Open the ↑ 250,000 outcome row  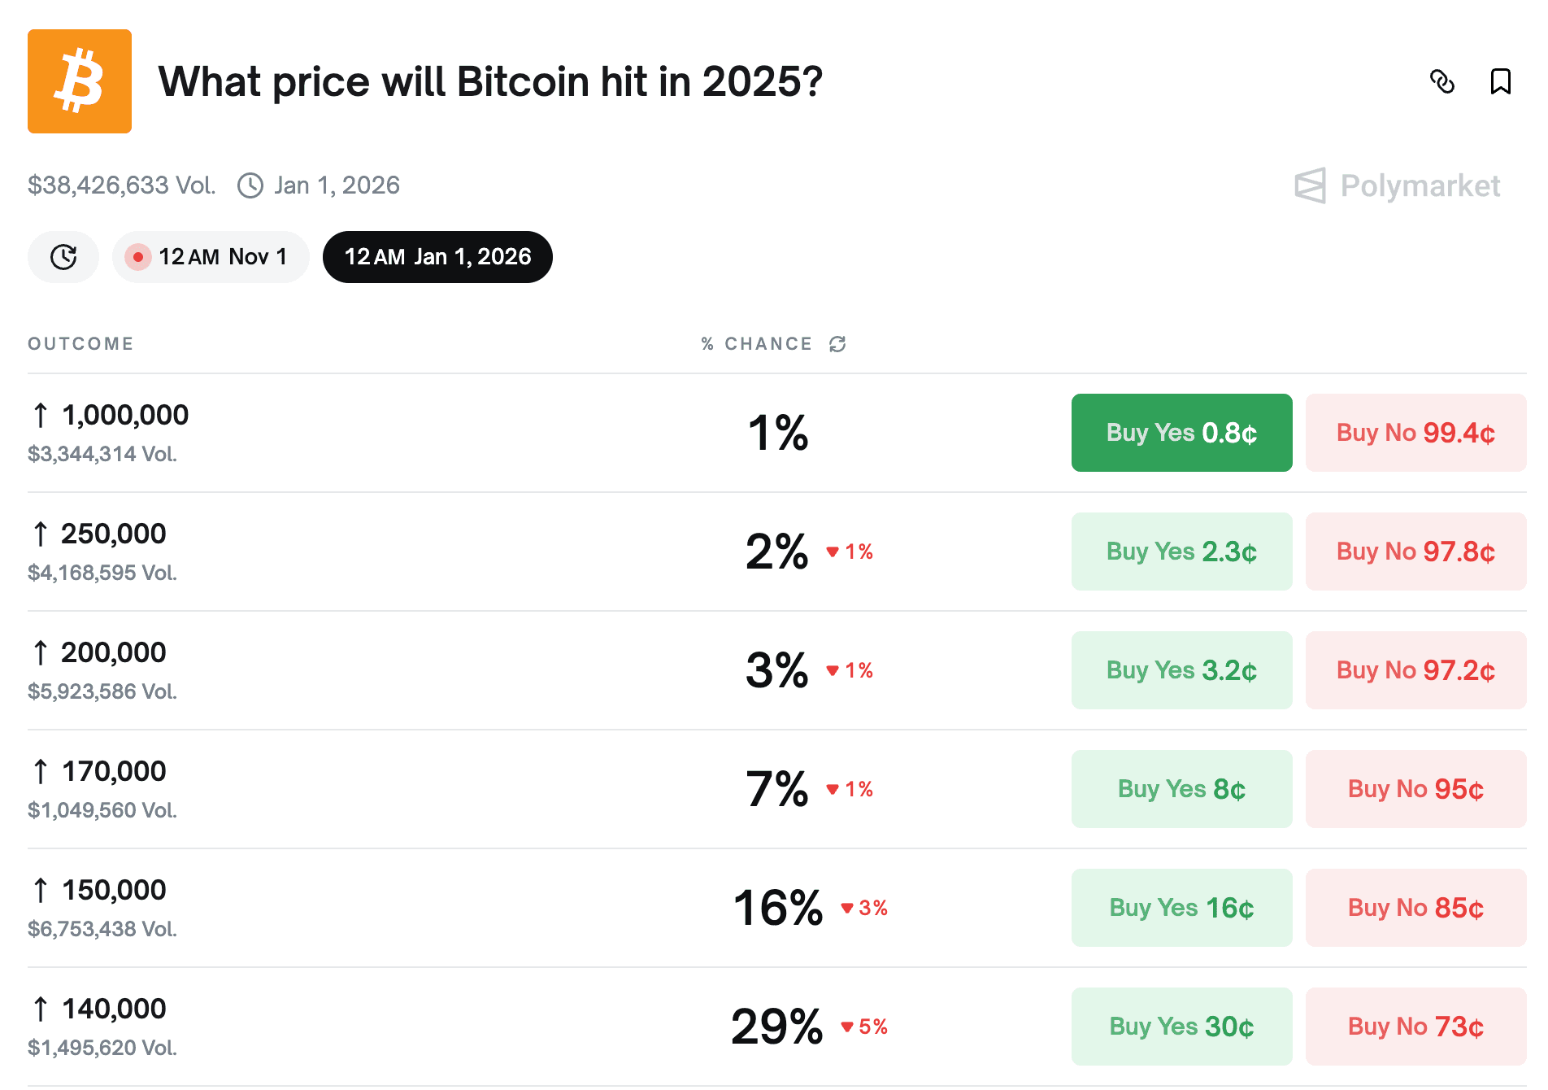(114, 534)
